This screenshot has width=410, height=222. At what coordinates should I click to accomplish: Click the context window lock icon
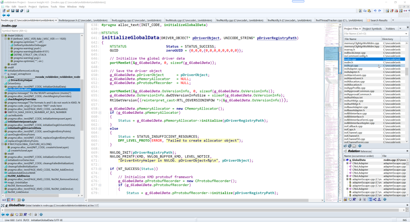pyautogui.click(x=35, y=215)
